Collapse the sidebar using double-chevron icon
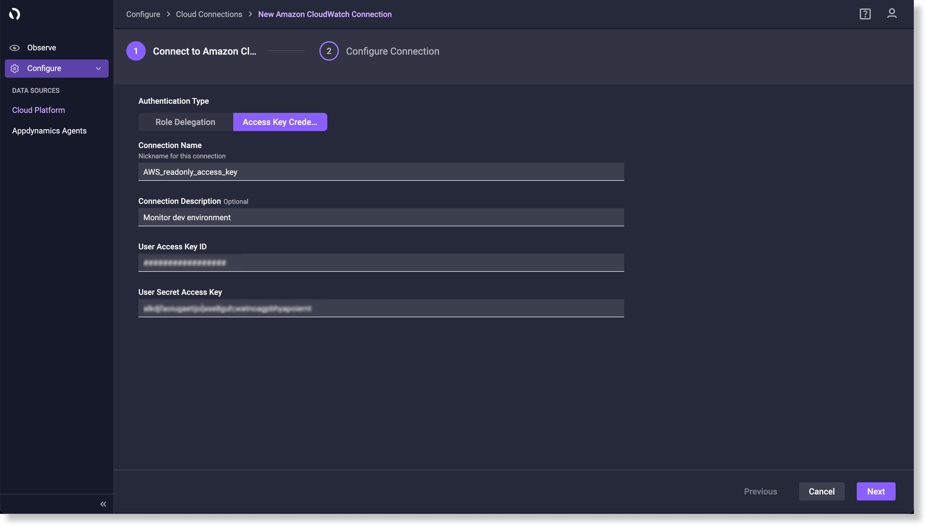926x526 pixels. [x=103, y=504]
